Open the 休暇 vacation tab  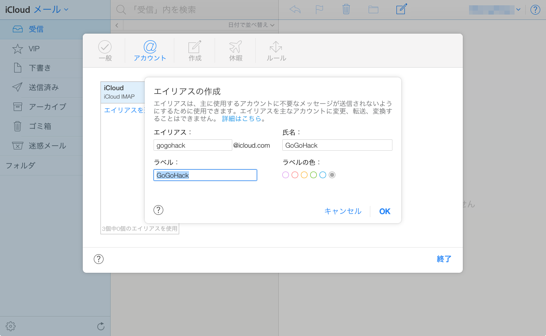pos(235,51)
